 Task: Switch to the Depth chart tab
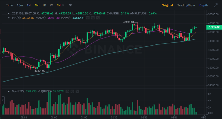(203, 5)
